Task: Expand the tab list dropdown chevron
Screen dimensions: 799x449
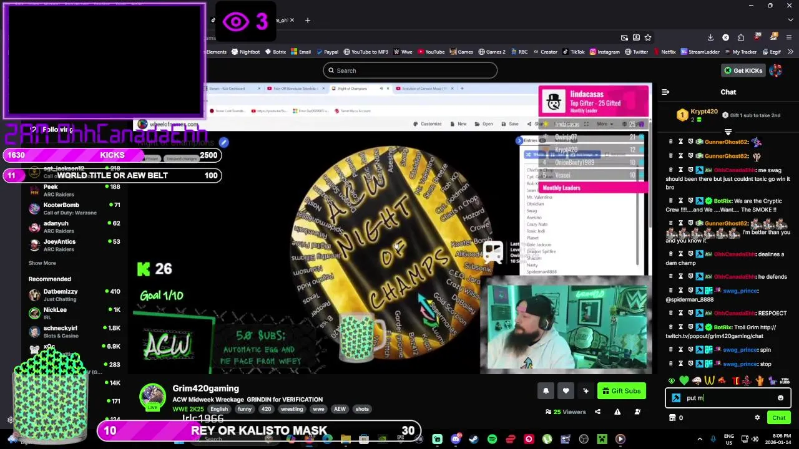Action: 790,20
